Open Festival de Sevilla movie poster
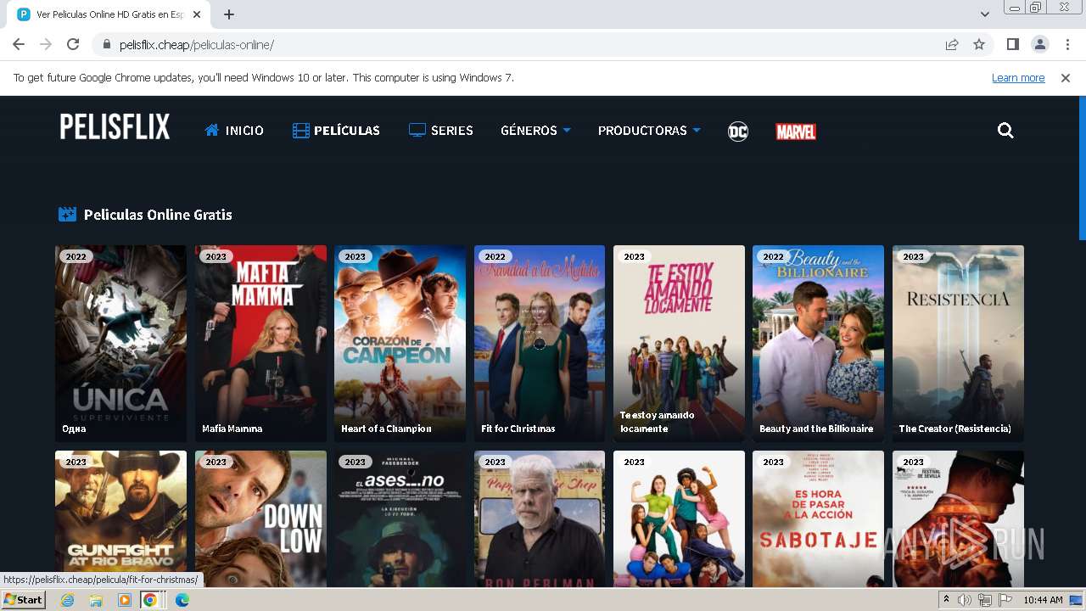 coord(958,519)
